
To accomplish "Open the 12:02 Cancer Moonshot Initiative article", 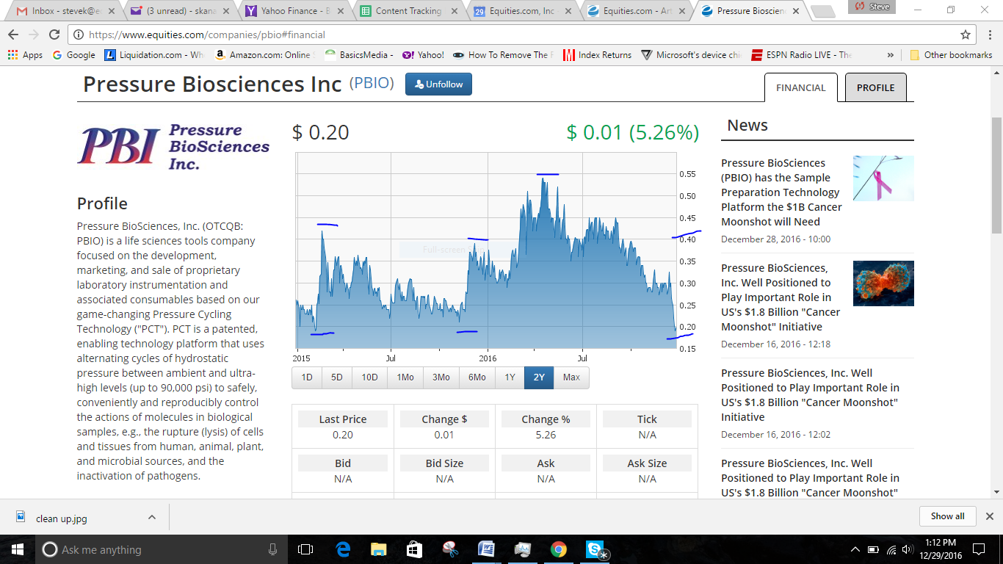I will [x=810, y=395].
